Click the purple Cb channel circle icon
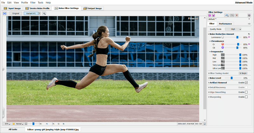 tap(223, 47)
